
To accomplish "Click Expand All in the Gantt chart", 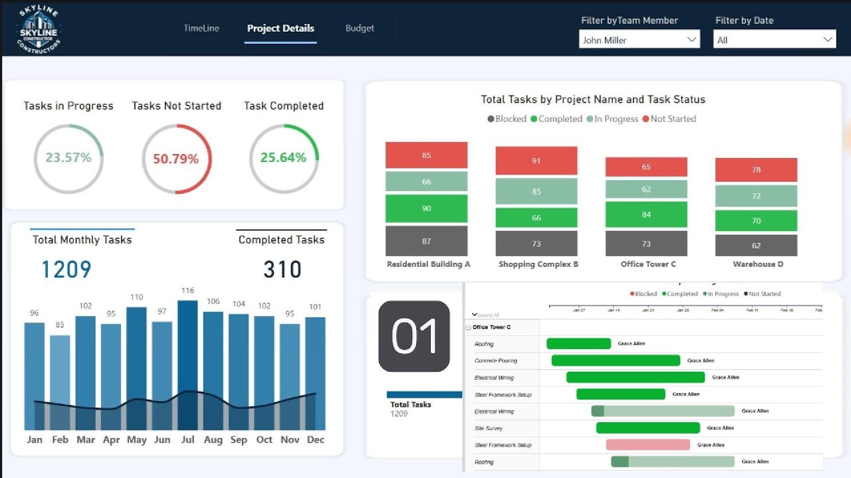I will [x=486, y=315].
